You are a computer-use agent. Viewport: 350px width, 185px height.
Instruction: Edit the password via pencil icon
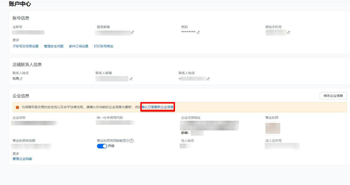[198, 32]
